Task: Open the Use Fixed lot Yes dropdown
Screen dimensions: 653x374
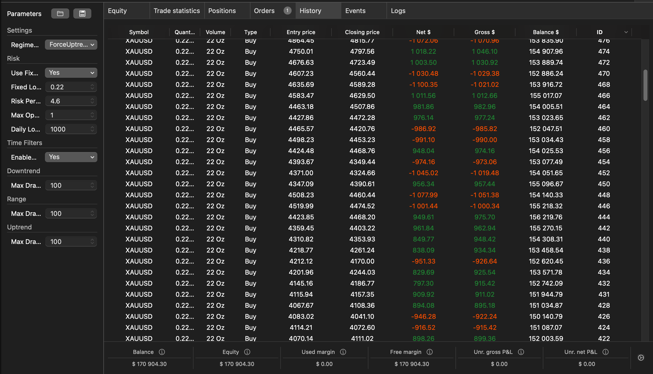Action: (x=71, y=73)
